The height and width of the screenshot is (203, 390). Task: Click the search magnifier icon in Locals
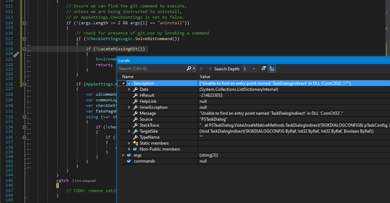click(x=189, y=69)
